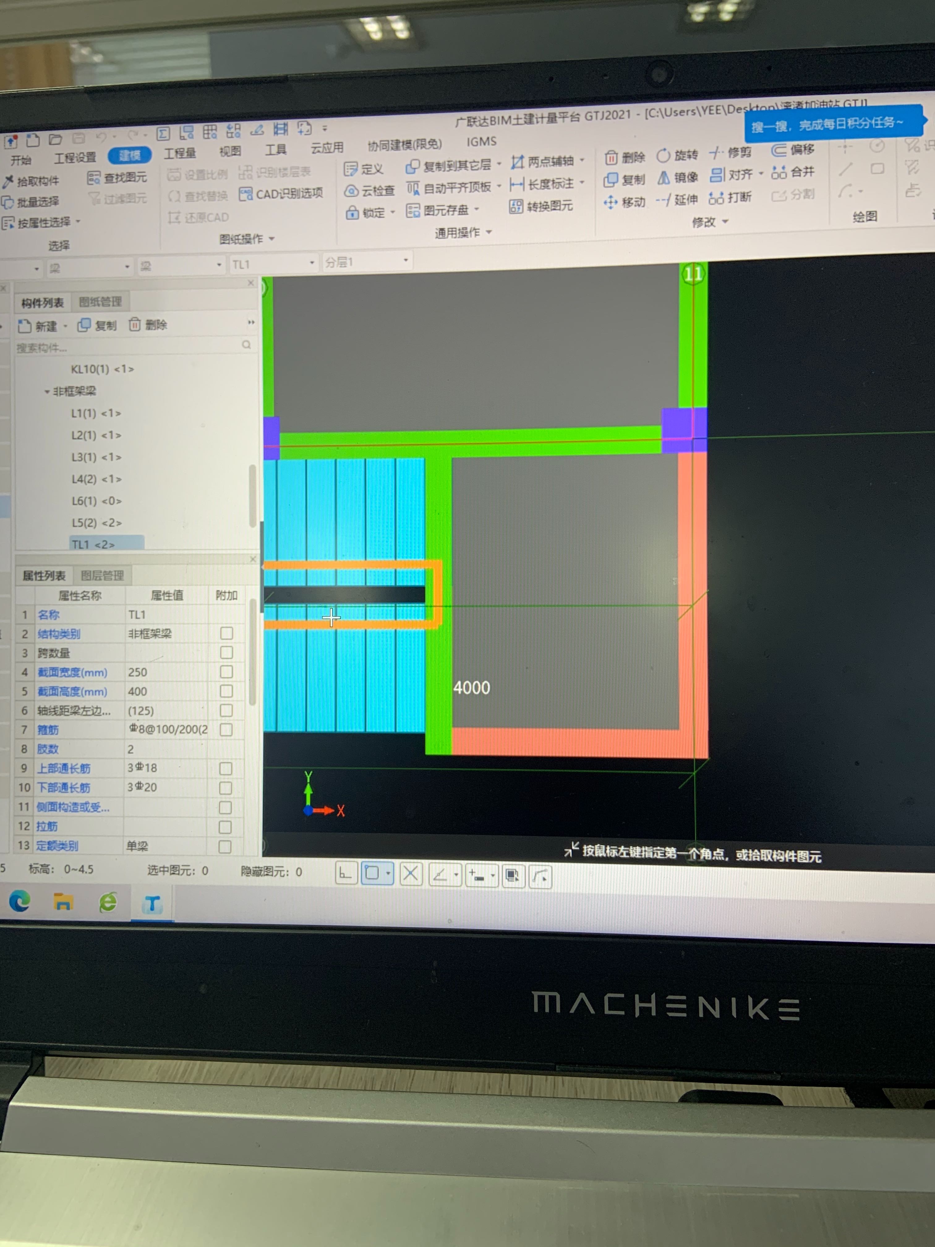Screen dimensions: 935x1247
Task: Select the 修剪 trim tool
Action: (730, 153)
